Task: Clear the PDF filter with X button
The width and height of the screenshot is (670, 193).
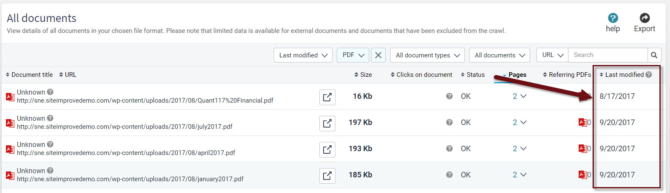Action: click(378, 55)
